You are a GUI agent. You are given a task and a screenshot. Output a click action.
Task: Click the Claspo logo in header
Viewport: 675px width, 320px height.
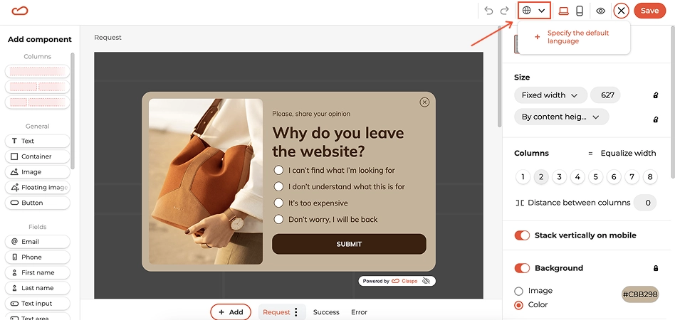[20, 11]
